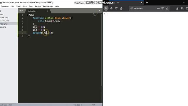Change PHP syntax in status bar

93,105
